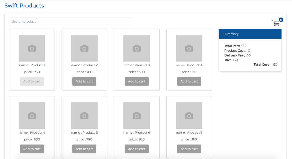Add Product 1 to cart
Viewport: 292px width, 159px height.
coord(32,81)
